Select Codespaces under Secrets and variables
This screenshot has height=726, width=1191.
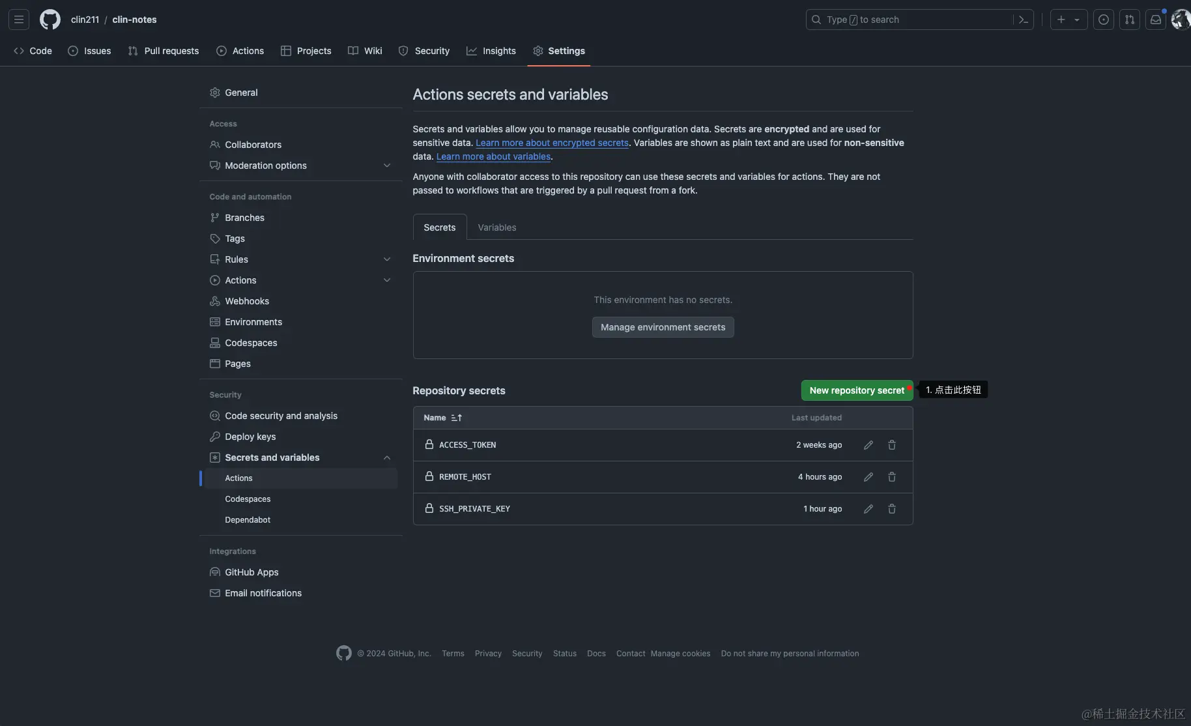click(x=300, y=499)
